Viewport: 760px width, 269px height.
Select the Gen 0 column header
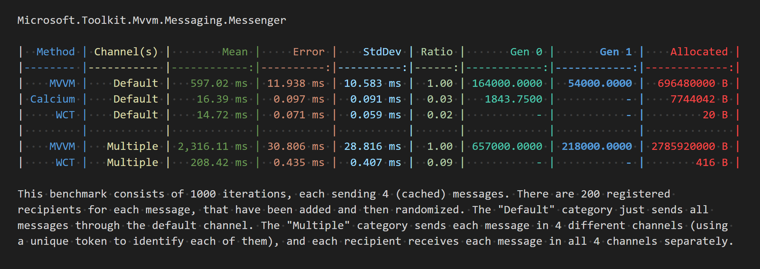526,52
